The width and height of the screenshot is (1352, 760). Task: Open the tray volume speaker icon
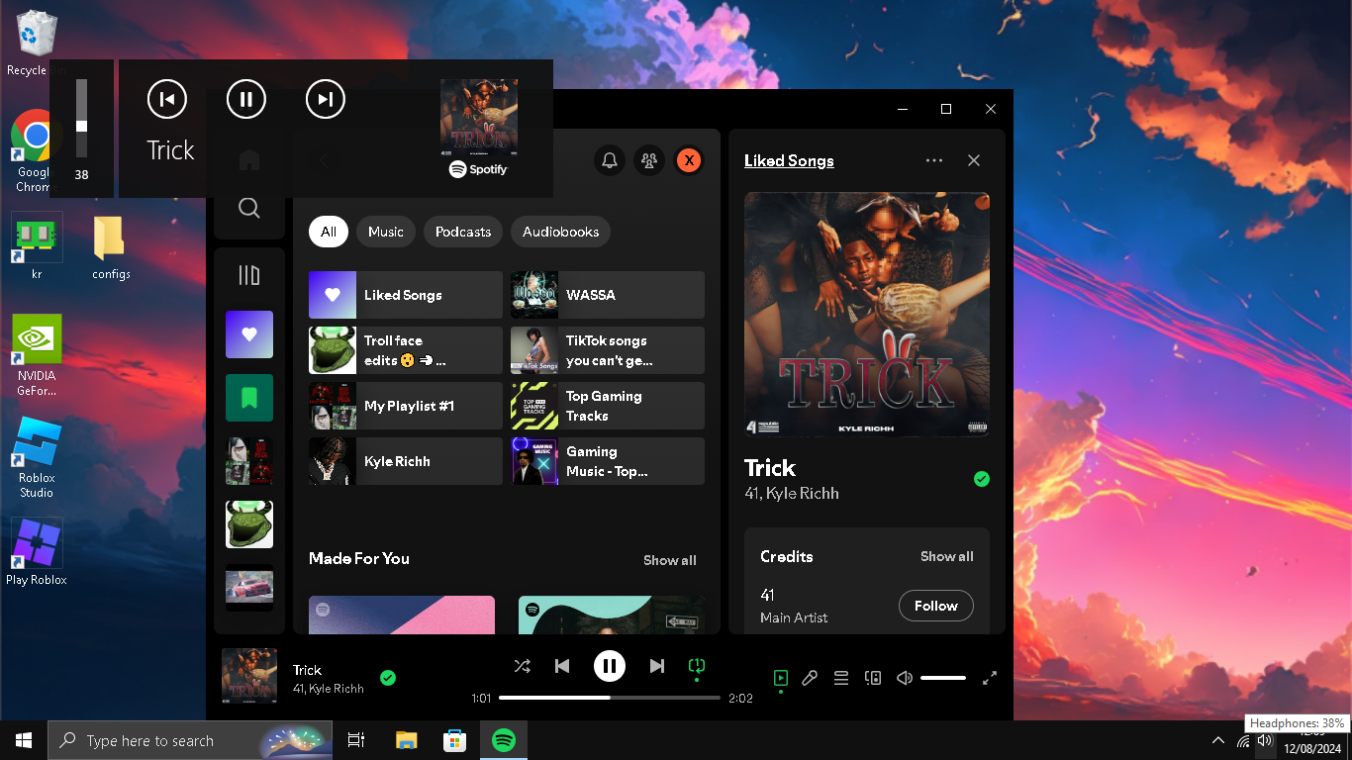click(x=1265, y=740)
